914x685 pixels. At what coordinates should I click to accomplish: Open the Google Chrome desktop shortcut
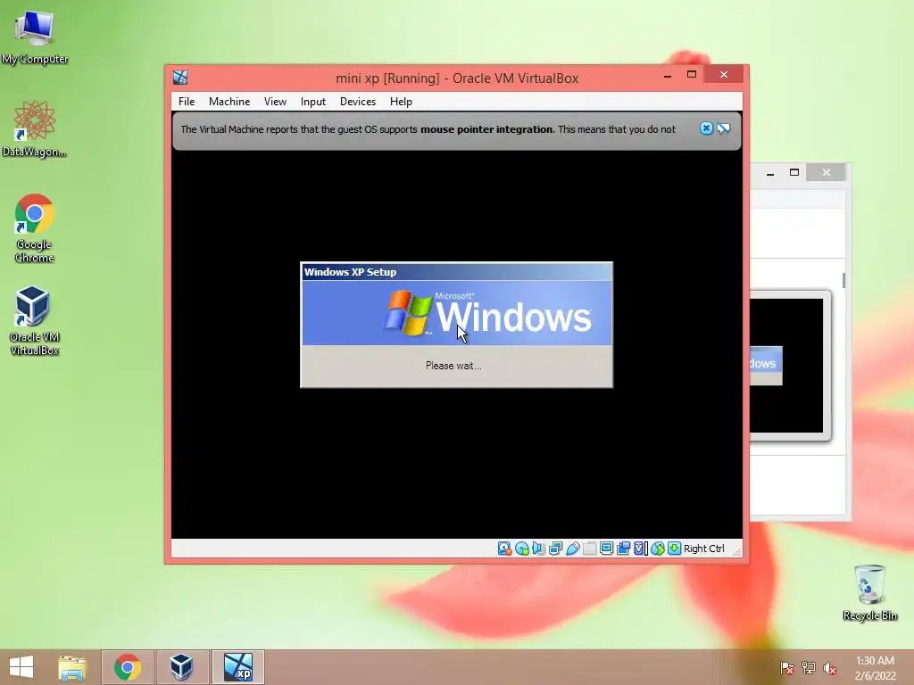(35, 227)
